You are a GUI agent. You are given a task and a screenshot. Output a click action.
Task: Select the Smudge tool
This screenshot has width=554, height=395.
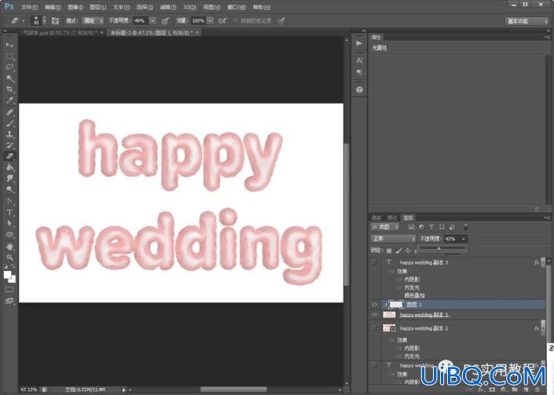(9, 178)
